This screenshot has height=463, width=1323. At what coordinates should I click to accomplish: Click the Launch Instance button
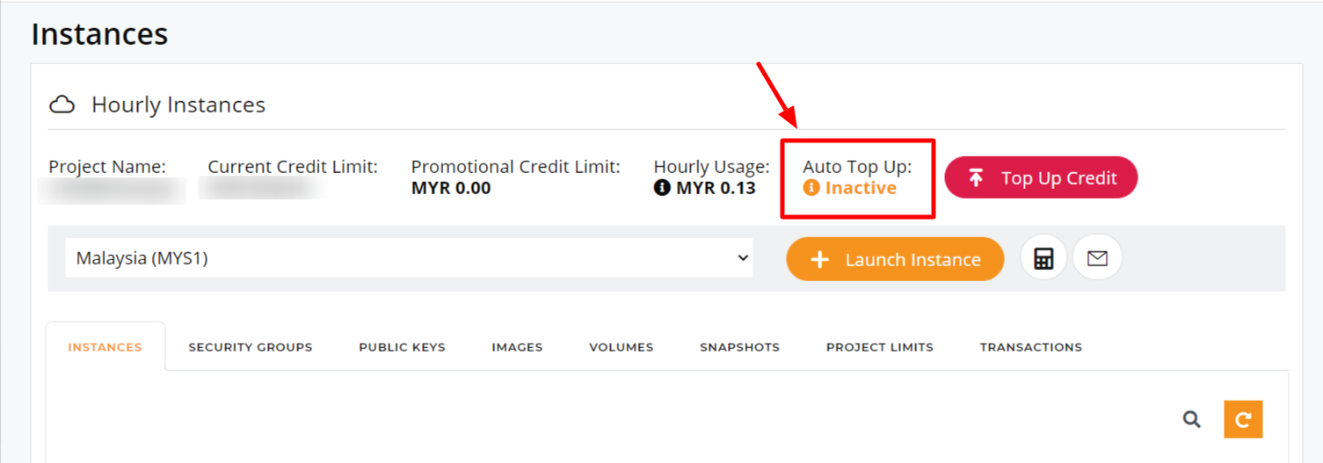pyautogui.click(x=895, y=259)
